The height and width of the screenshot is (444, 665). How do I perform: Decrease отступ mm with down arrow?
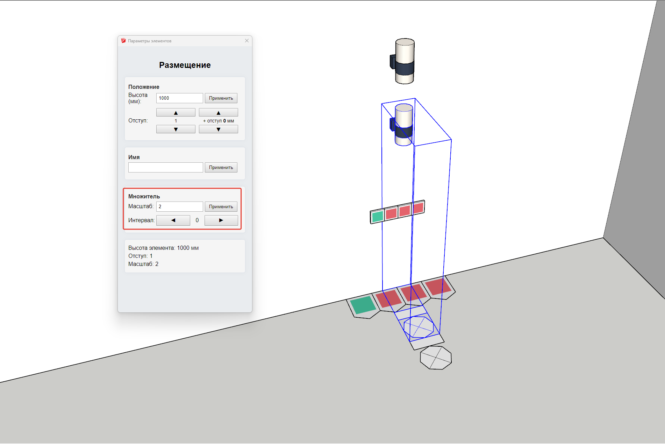[218, 129]
